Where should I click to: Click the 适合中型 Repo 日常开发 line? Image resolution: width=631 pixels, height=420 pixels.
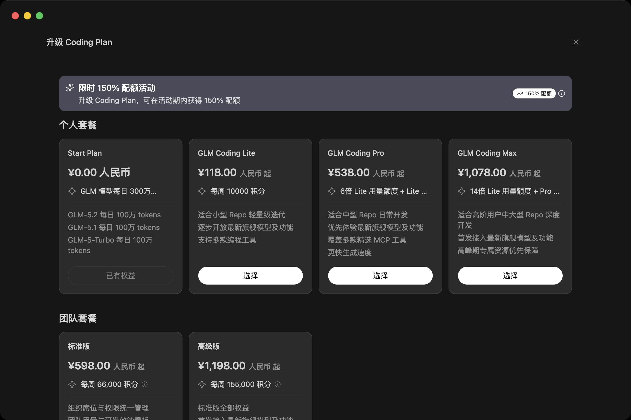368,215
